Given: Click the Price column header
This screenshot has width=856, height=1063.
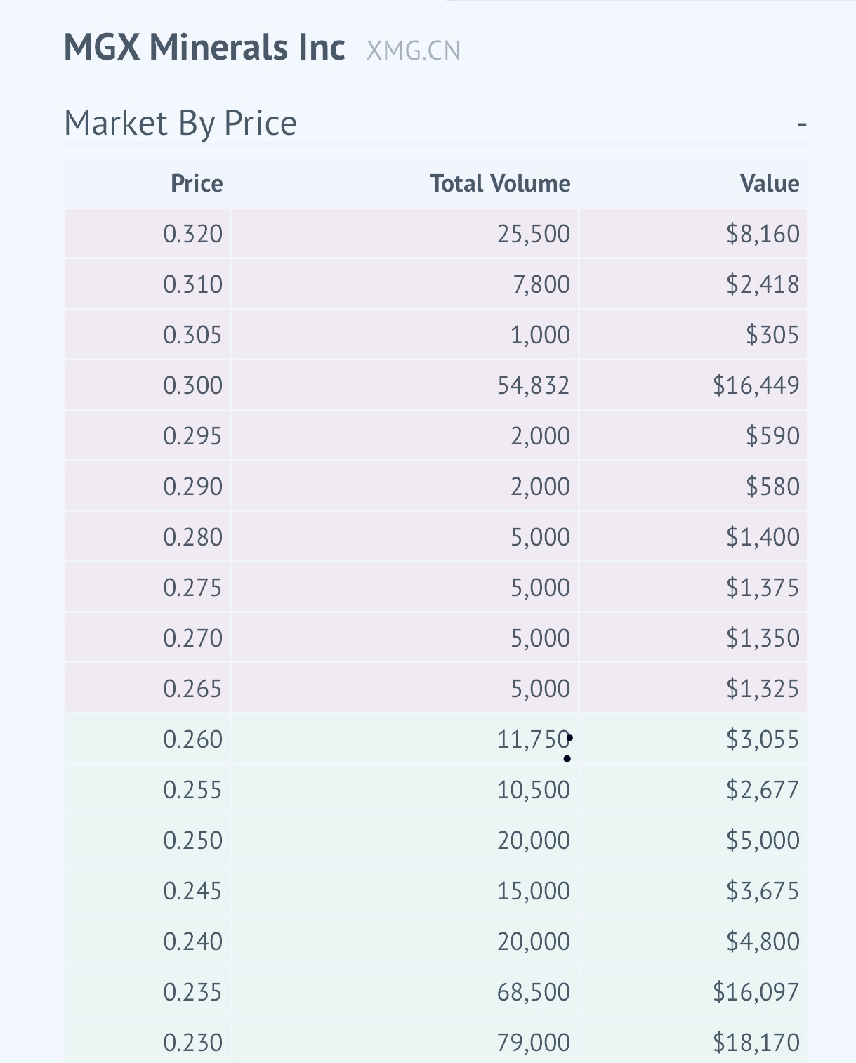Looking at the screenshot, I should pyautogui.click(x=196, y=183).
